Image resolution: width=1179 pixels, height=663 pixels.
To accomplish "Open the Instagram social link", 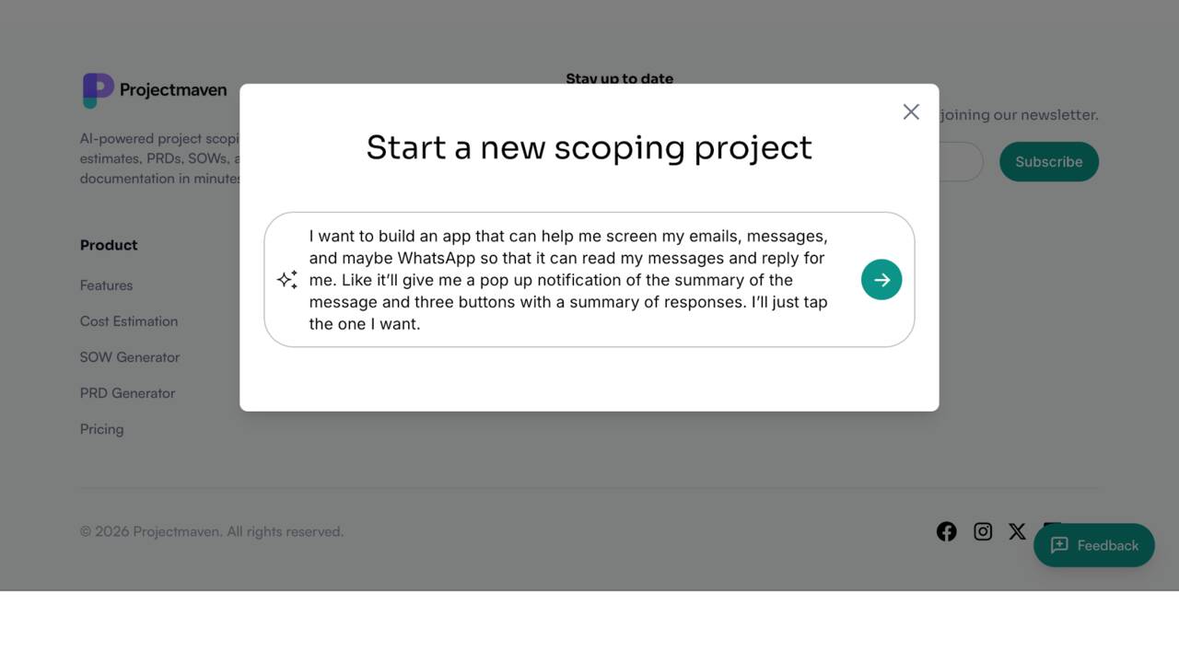I will (983, 531).
